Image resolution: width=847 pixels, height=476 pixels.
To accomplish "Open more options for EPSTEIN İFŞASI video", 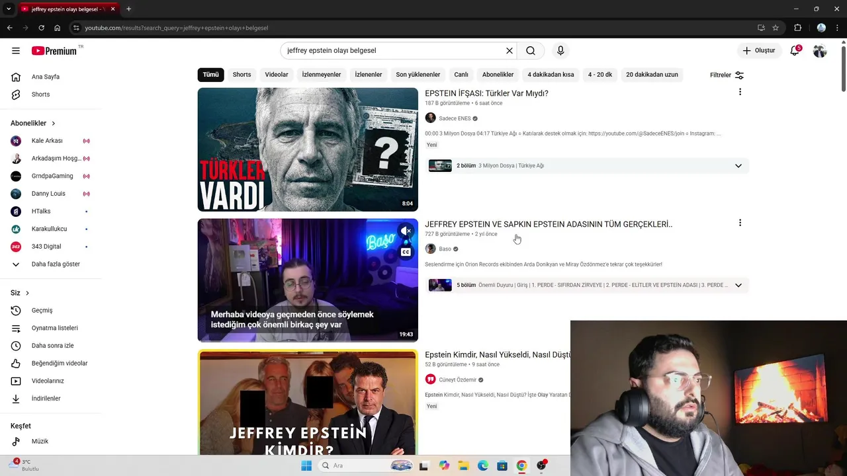I will [740, 92].
